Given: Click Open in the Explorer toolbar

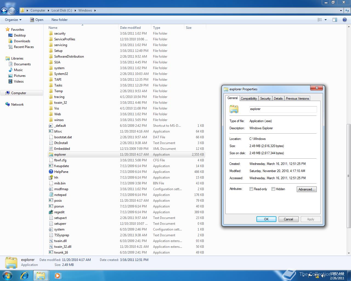Looking at the screenshot, I should tap(36, 20).
